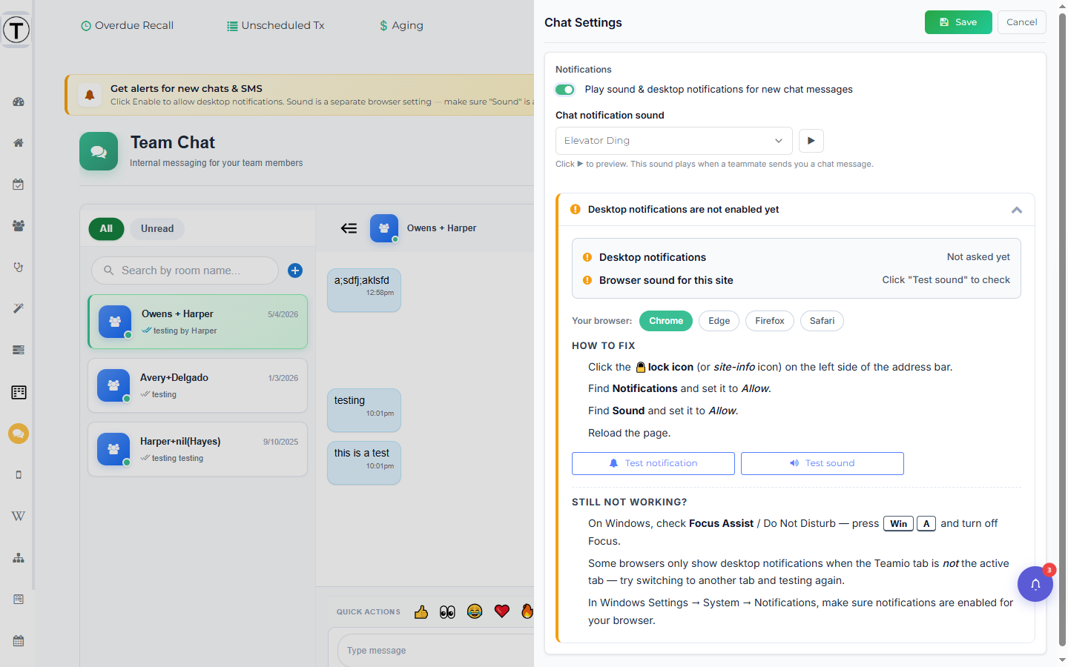
Task: Send the red heart quick action
Action: pyautogui.click(x=502, y=611)
